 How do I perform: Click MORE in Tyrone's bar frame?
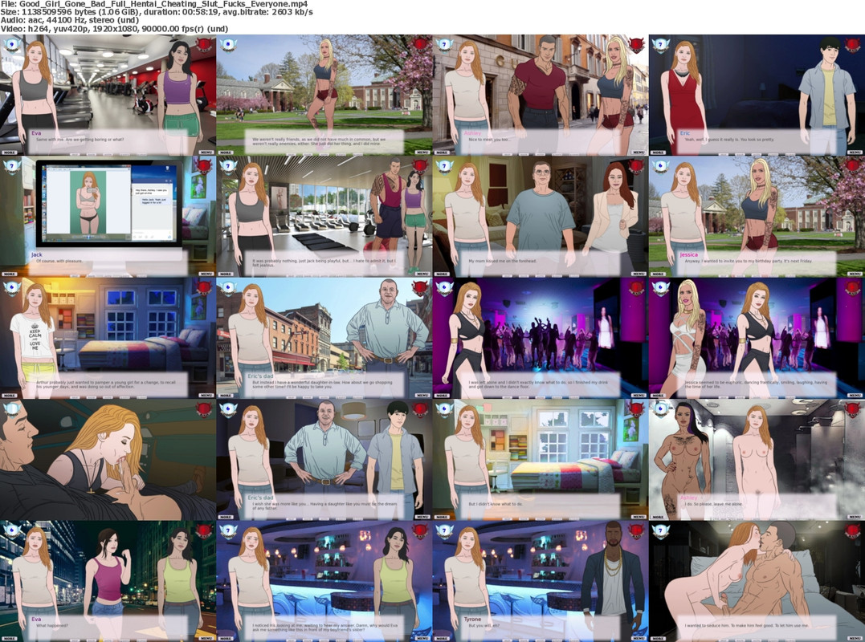pyautogui.click(x=442, y=638)
